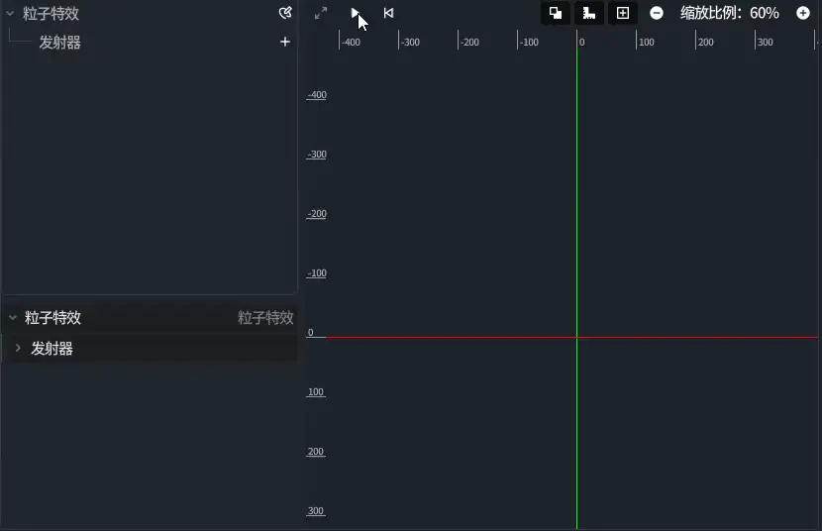Screen dimensions: 822x531
Task: Click the overlapping squares toolbar icon
Action: pyautogui.click(x=556, y=13)
